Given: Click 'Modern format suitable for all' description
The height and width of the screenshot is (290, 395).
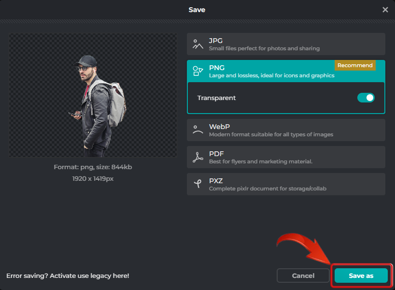Looking at the screenshot, I should tap(271, 134).
